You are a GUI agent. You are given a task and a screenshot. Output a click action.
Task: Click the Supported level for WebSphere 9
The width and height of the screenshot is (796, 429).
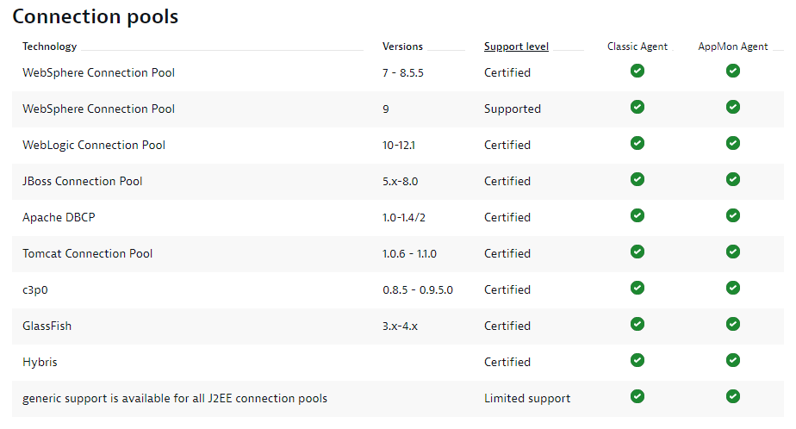coord(513,109)
